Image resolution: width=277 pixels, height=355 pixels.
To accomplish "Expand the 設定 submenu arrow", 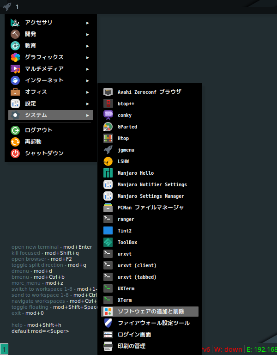I will point(88,104).
